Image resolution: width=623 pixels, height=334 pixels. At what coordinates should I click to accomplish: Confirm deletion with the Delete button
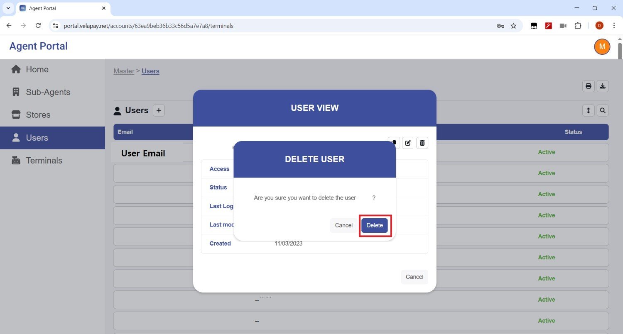click(x=374, y=225)
